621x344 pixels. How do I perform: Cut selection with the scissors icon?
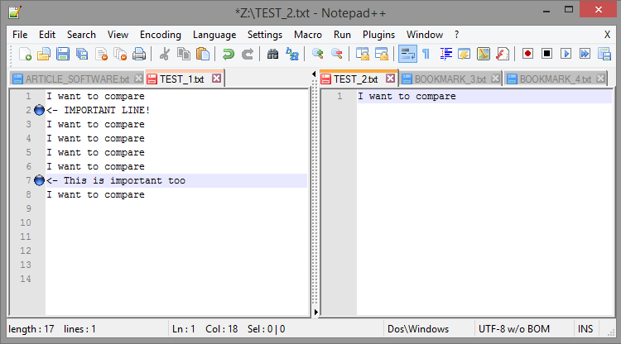pos(165,54)
